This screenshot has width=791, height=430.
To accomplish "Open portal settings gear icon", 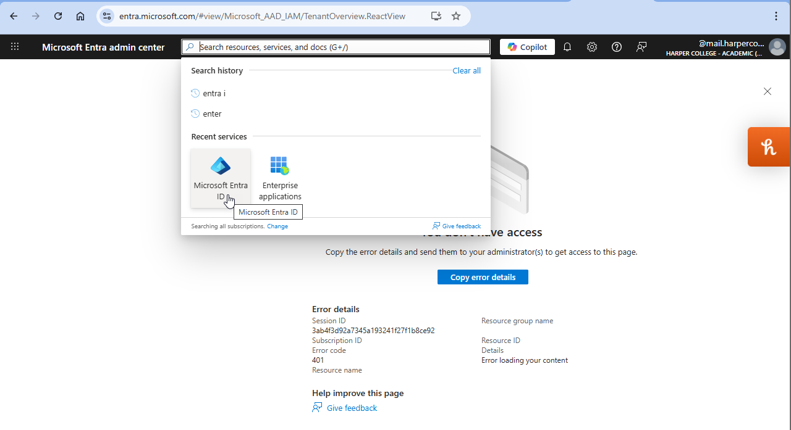I will (x=592, y=47).
